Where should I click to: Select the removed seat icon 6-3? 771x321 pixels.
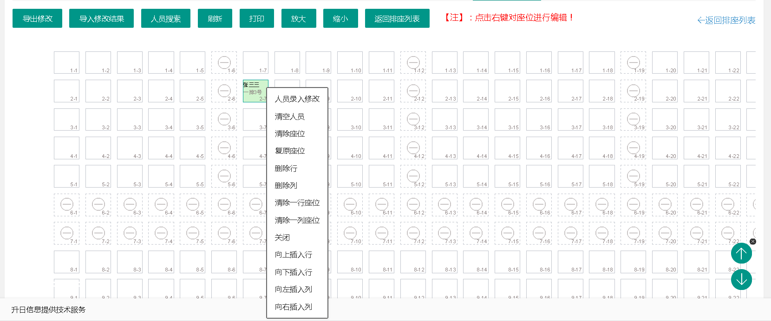pos(130,204)
